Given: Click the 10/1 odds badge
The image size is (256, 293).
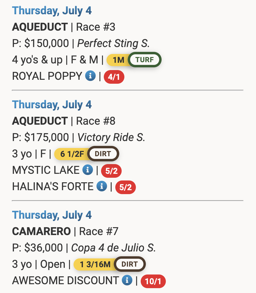Looking at the screenshot, I should coord(153,281).
